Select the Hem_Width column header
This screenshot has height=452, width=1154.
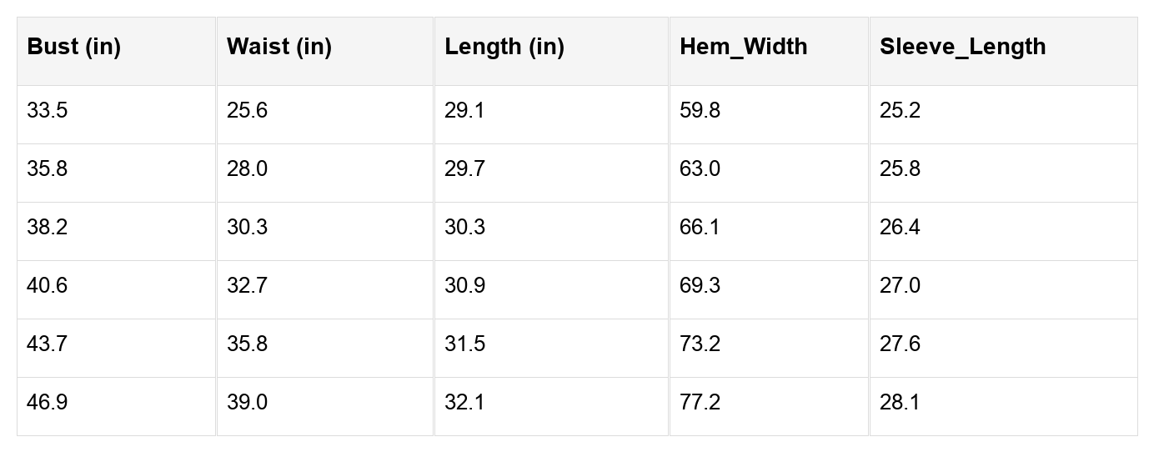pyautogui.click(x=744, y=47)
